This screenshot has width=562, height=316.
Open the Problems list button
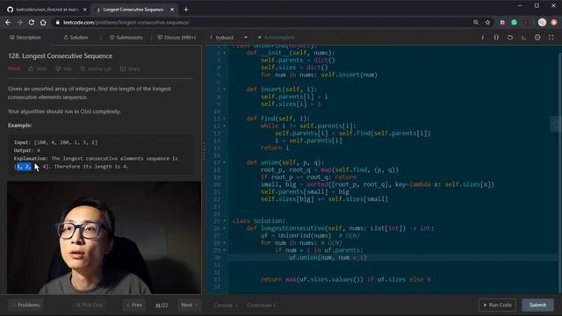[25, 305]
